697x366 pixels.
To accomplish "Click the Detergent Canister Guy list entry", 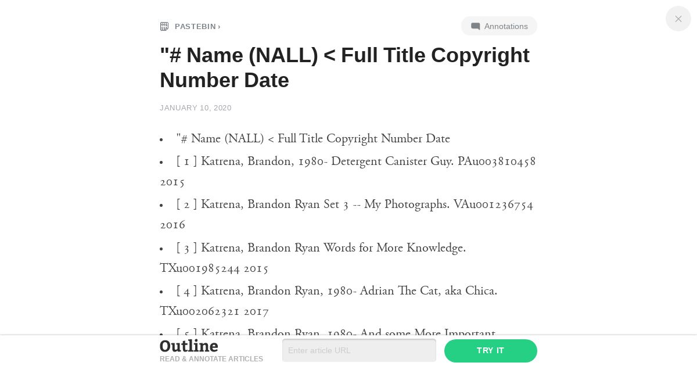I will pyautogui.click(x=348, y=171).
